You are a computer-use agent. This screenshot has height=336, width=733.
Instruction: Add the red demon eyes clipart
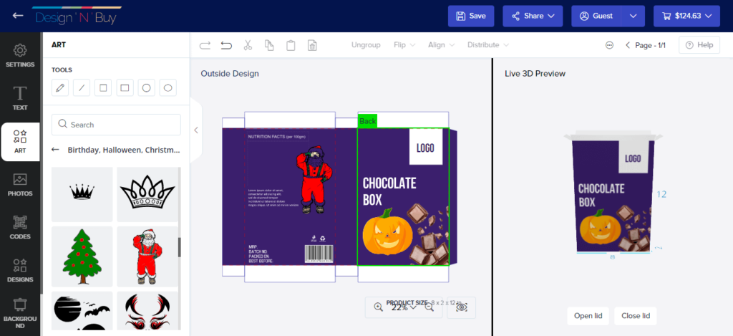(x=147, y=311)
